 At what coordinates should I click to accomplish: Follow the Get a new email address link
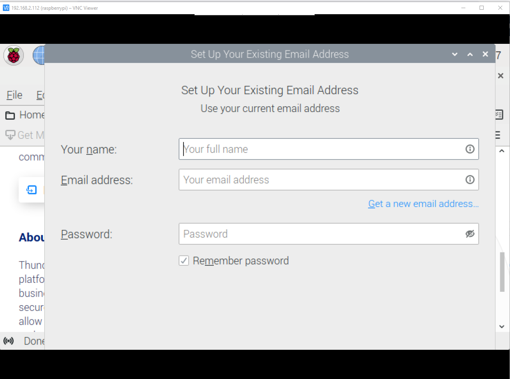tap(423, 204)
